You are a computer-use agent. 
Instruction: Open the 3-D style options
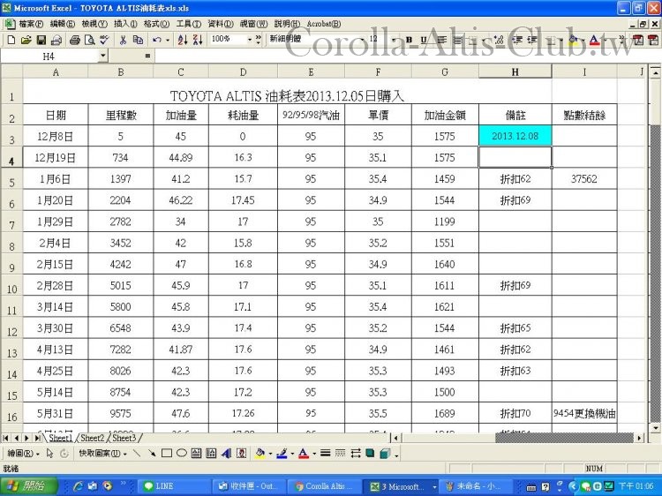click(385, 454)
